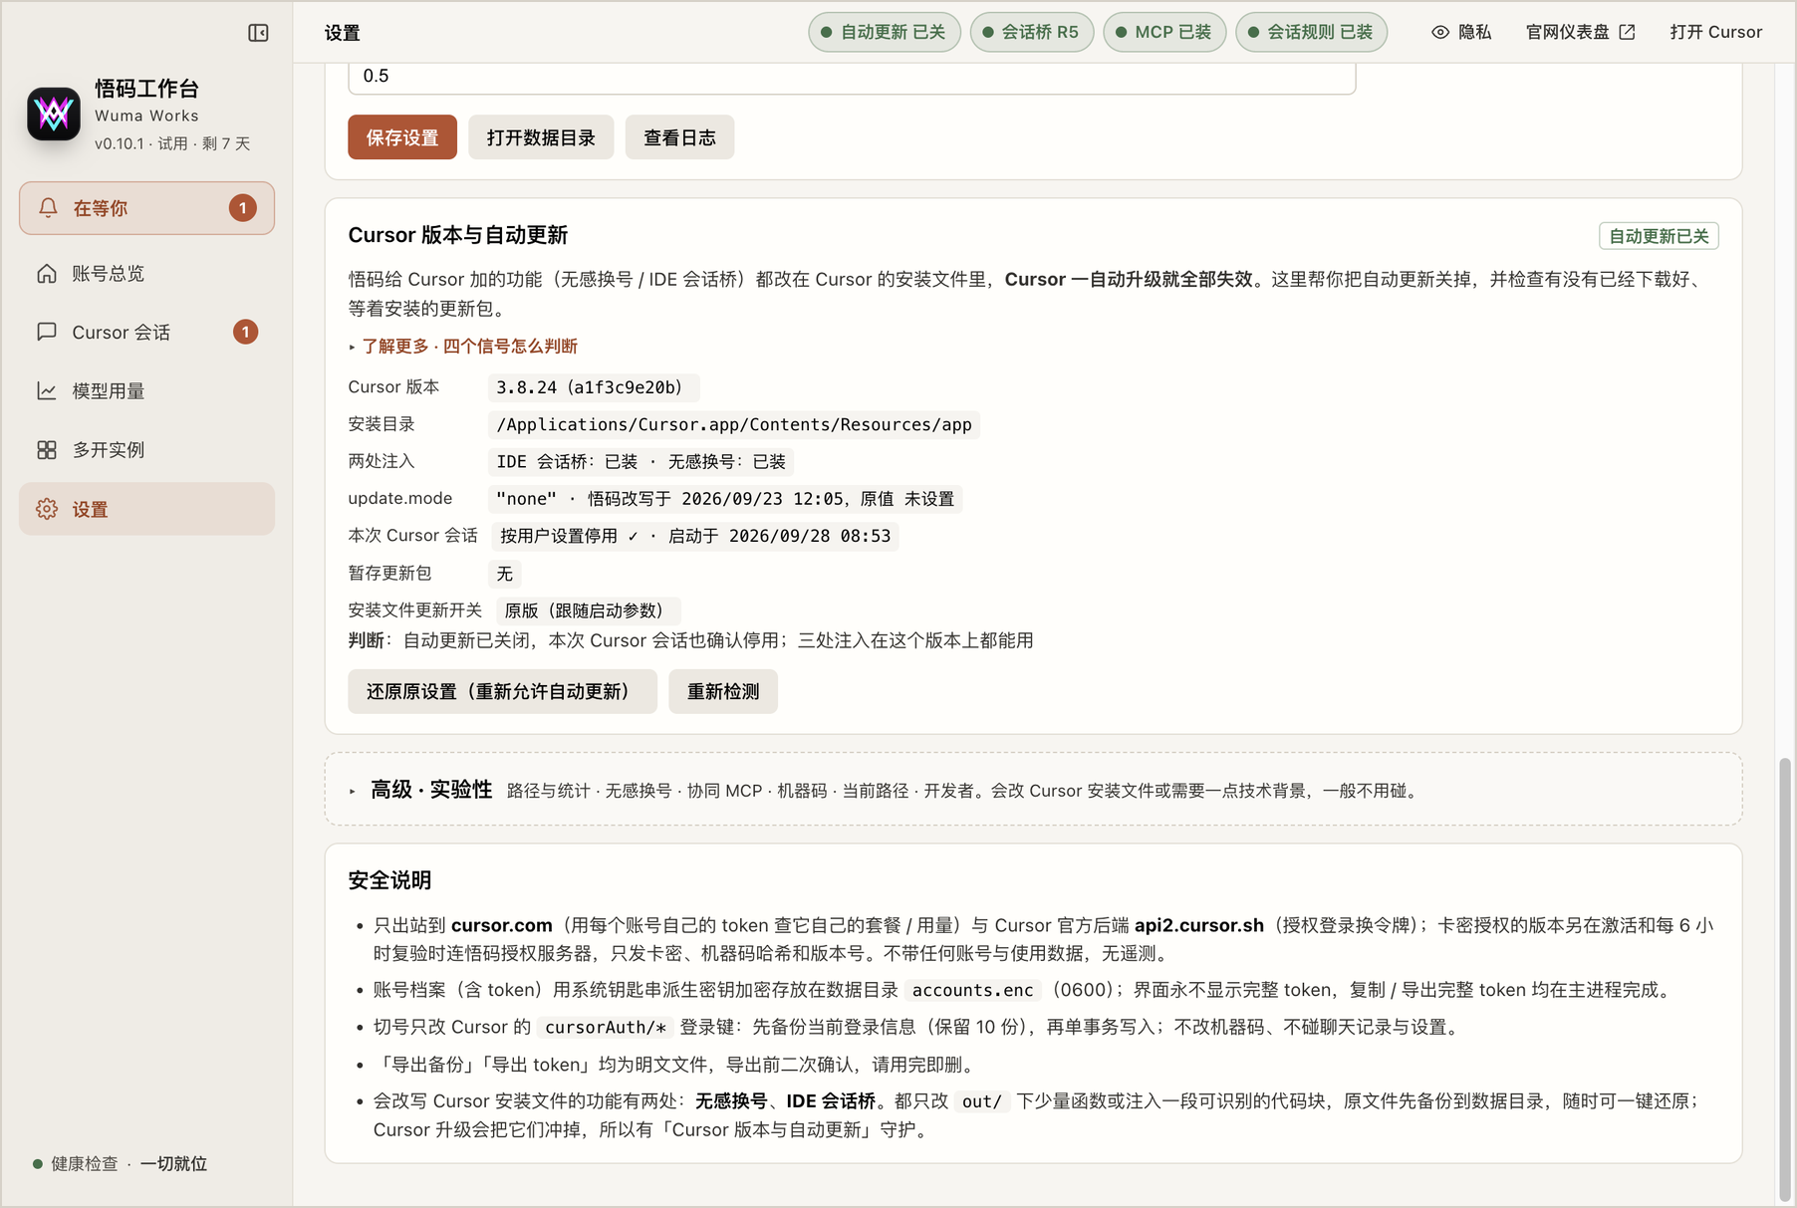Click 打开 Cursor in the top bar
Viewport: 1797px width, 1208px height.
click(x=1715, y=32)
